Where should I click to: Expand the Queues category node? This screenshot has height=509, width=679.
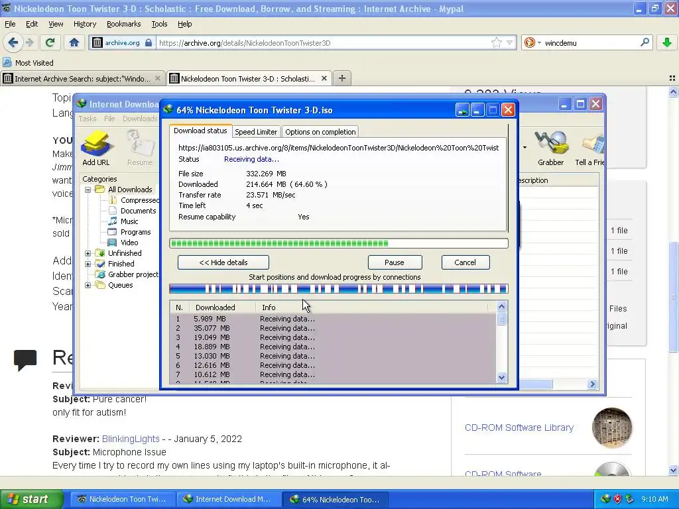coord(88,285)
